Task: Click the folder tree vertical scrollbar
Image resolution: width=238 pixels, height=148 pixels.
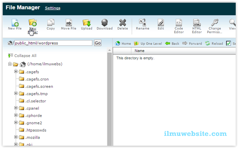Action: 109,99
